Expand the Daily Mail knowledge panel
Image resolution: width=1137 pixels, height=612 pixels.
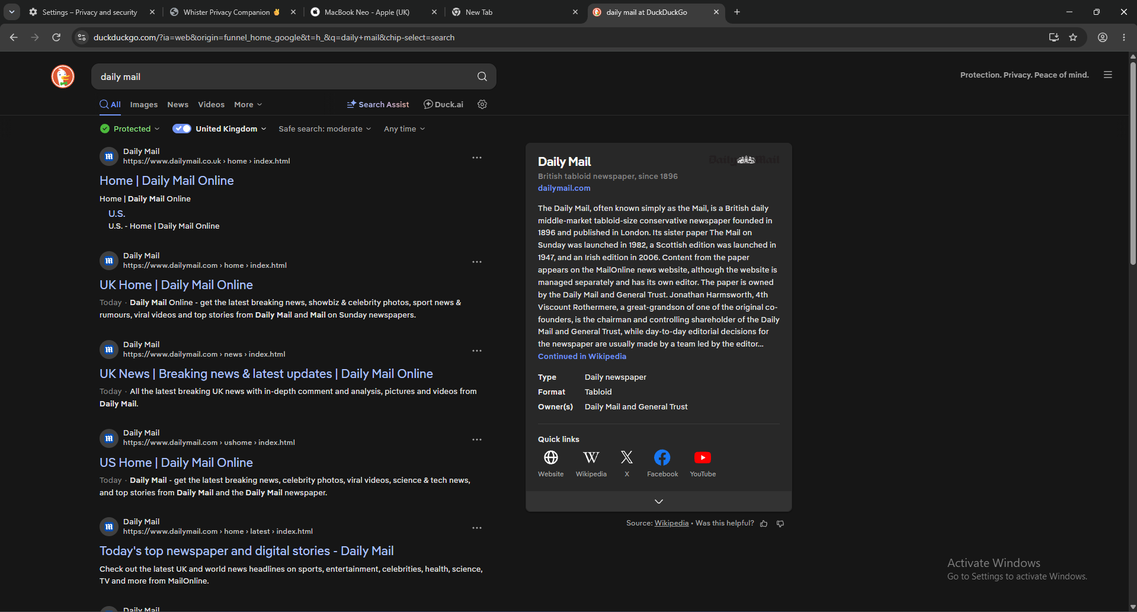click(x=658, y=501)
